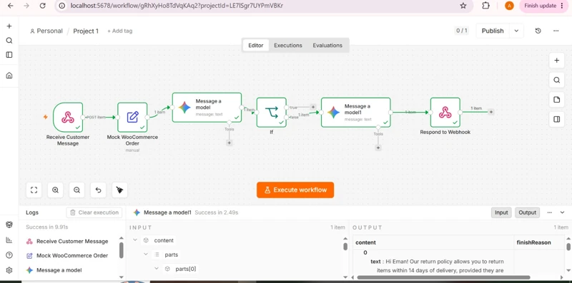Click the Add tag link
The width and height of the screenshot is (572, 283).
pyautogui.click(x=119, y=31)
